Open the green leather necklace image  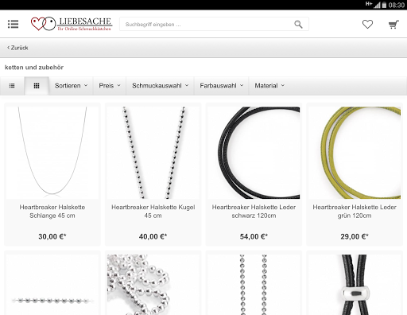[355, 153]
